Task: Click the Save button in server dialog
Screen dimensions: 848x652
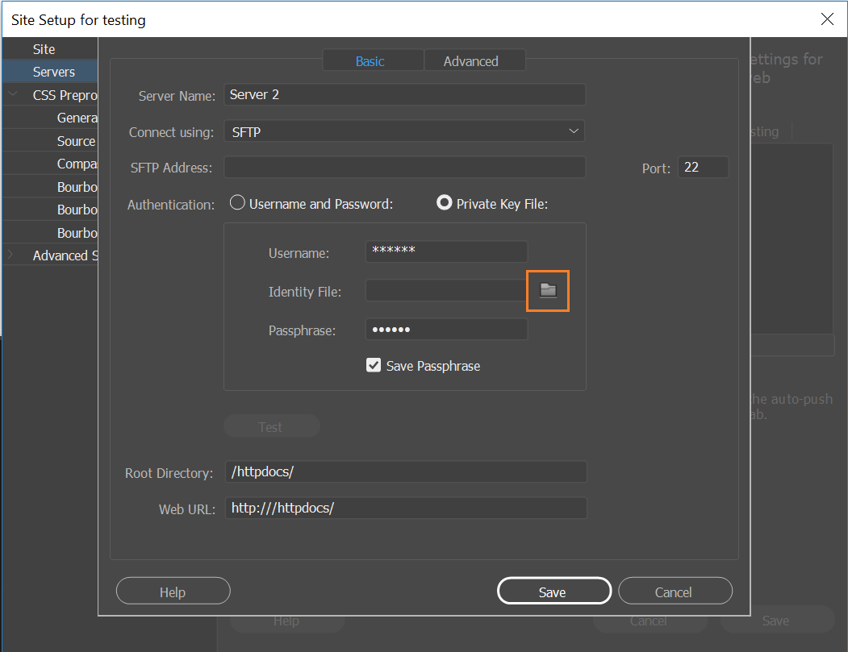Action: pos(553,592)
